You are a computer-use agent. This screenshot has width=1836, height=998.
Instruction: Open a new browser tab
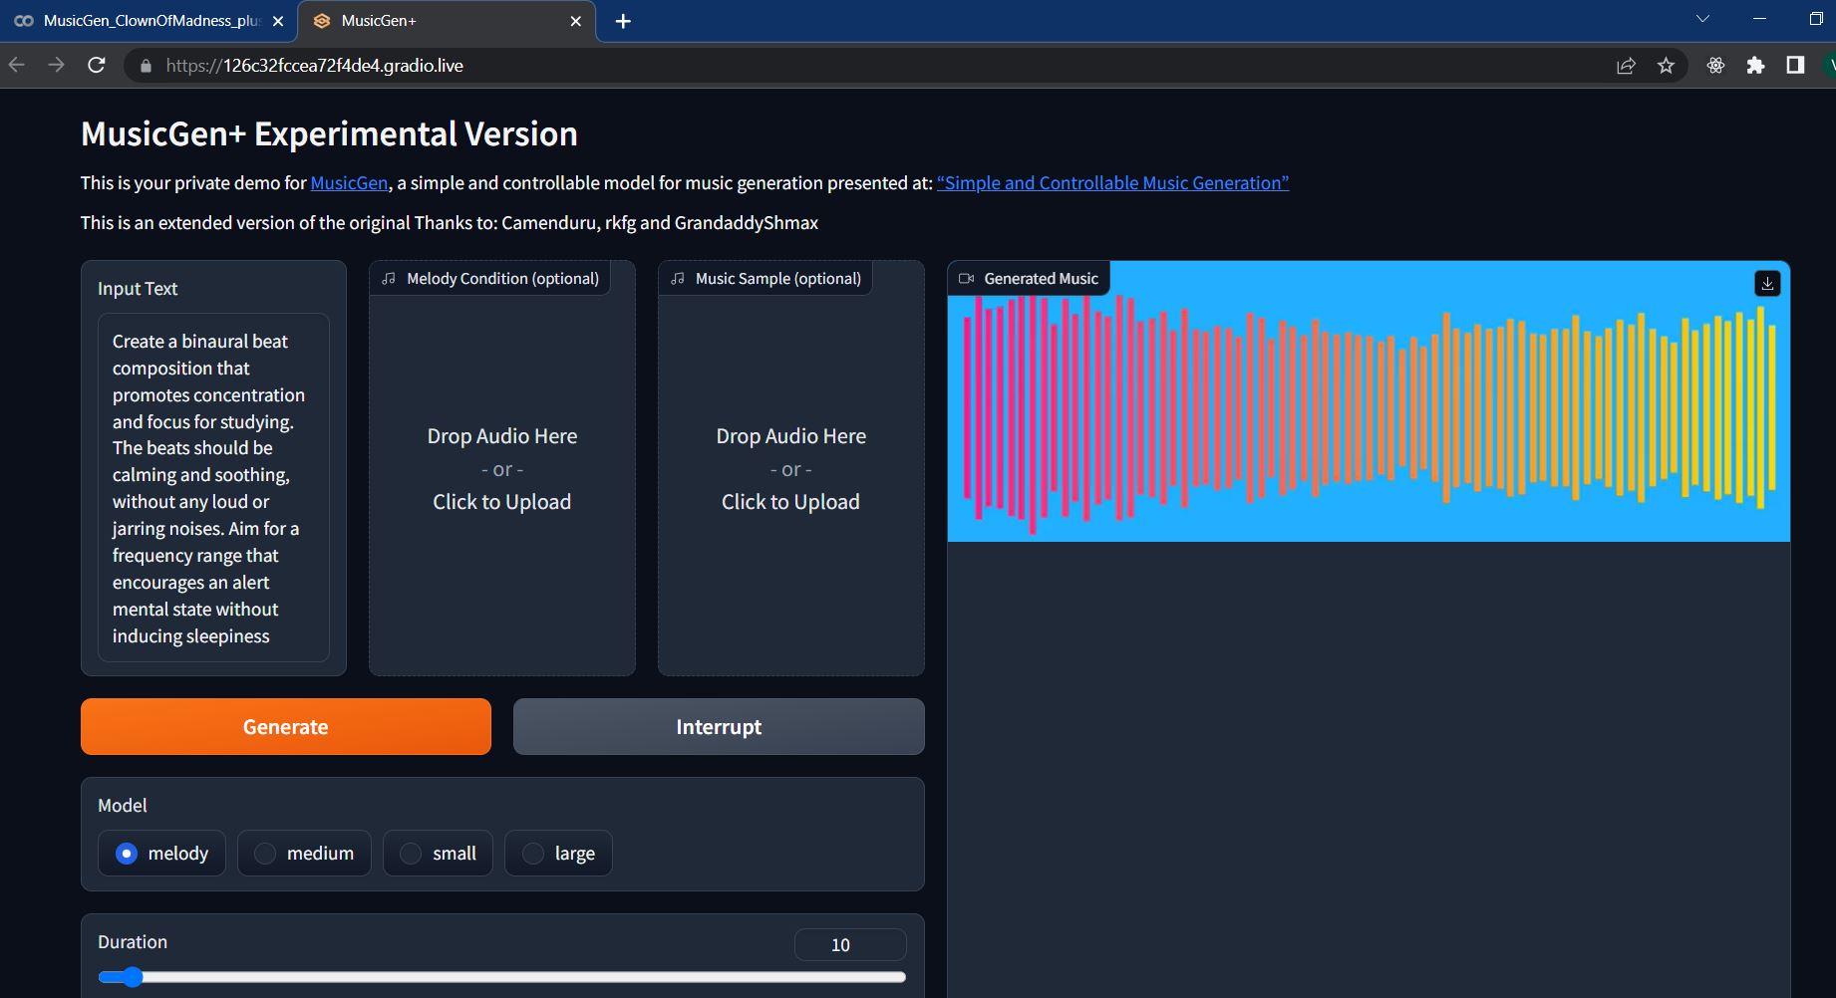click(x=623, y=21)
